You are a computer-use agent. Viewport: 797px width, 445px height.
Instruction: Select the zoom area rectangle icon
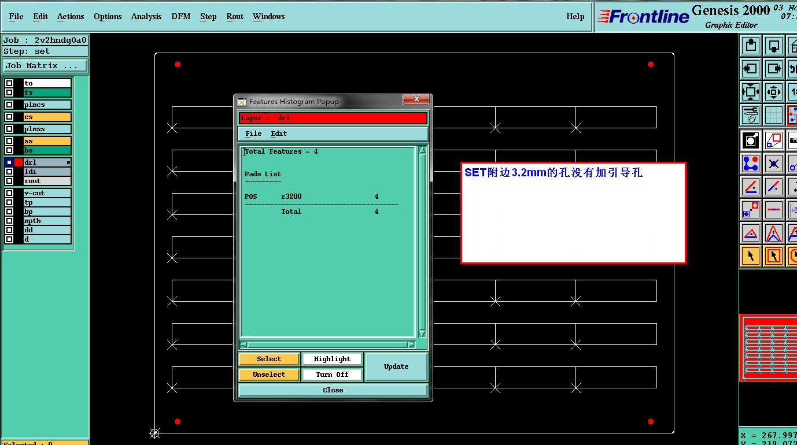point(774,140)
